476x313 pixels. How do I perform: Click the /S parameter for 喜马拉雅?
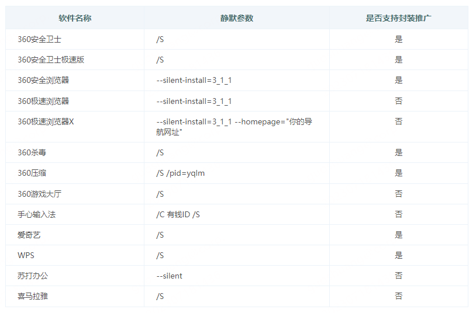click(160, 296)
